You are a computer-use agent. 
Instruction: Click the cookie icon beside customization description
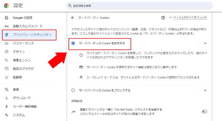coord(81,55)
